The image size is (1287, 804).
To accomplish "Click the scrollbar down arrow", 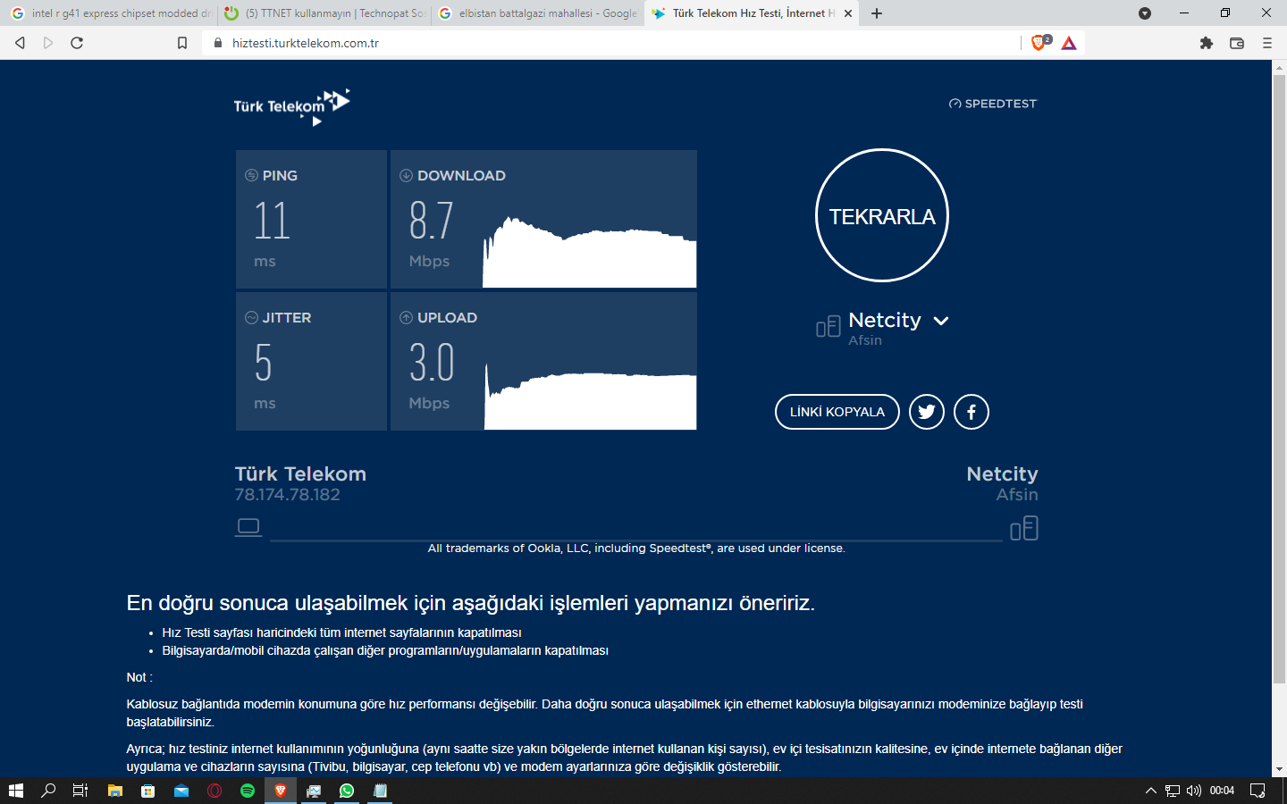I will [x=1280, y=769].
